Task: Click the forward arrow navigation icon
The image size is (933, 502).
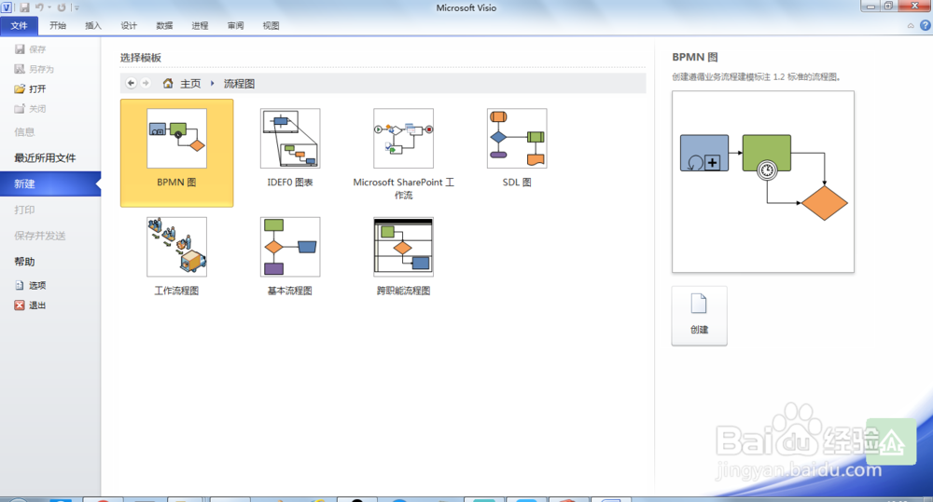Action: (x=146, y=83)
